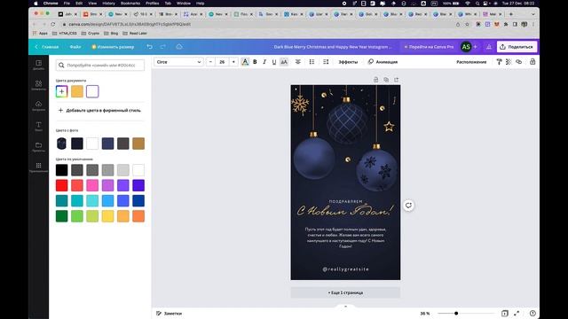This screenshot has width=568, height=319.
Task: Open the Bookmarks menu in menu bar
Action: [x=130, y=4]
